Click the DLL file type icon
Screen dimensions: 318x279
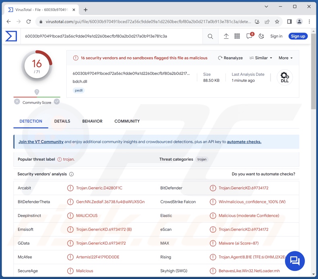click(285, 77)
